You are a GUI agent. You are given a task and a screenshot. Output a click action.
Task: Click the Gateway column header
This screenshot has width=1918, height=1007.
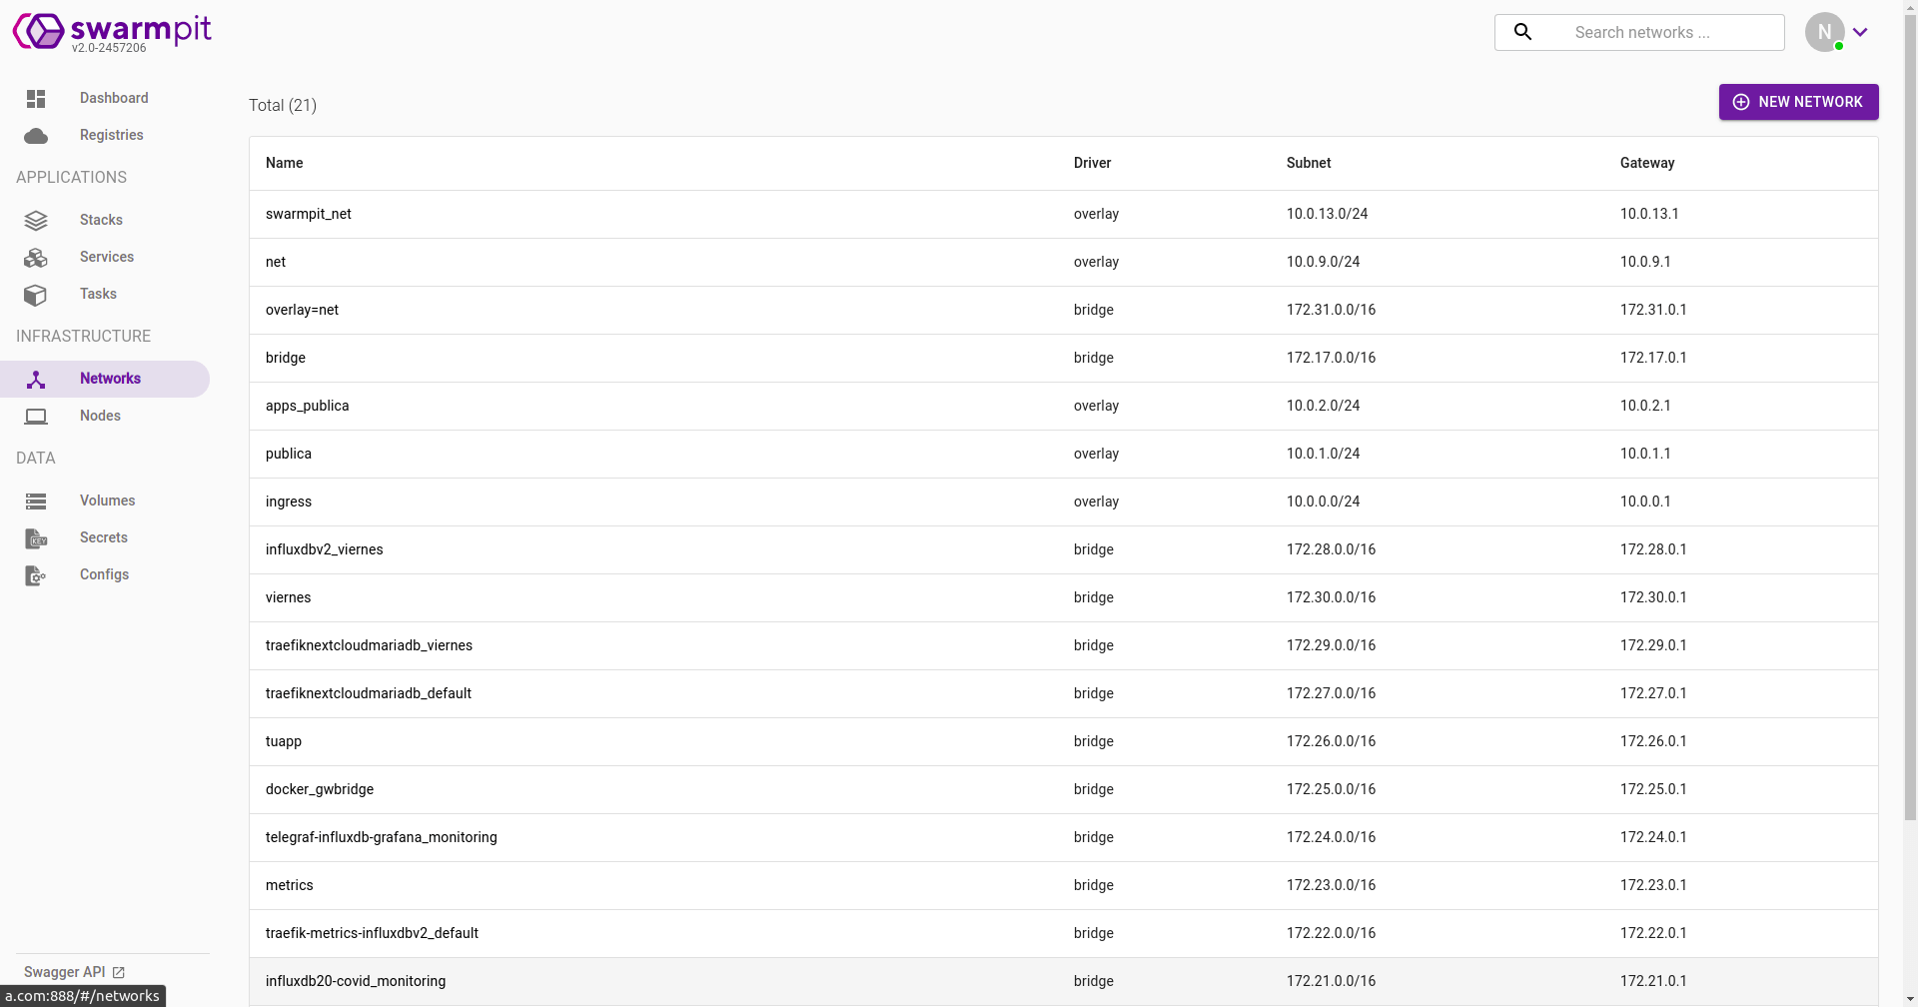(1647, 163)
